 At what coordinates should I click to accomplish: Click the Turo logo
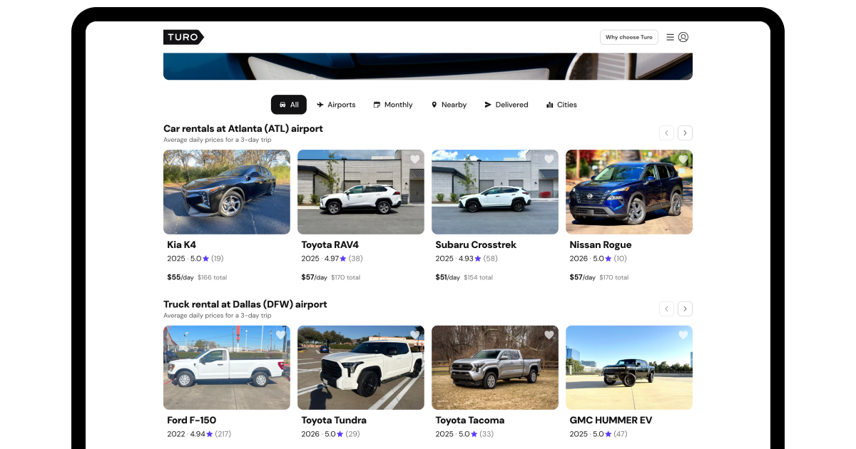[183, 37]
